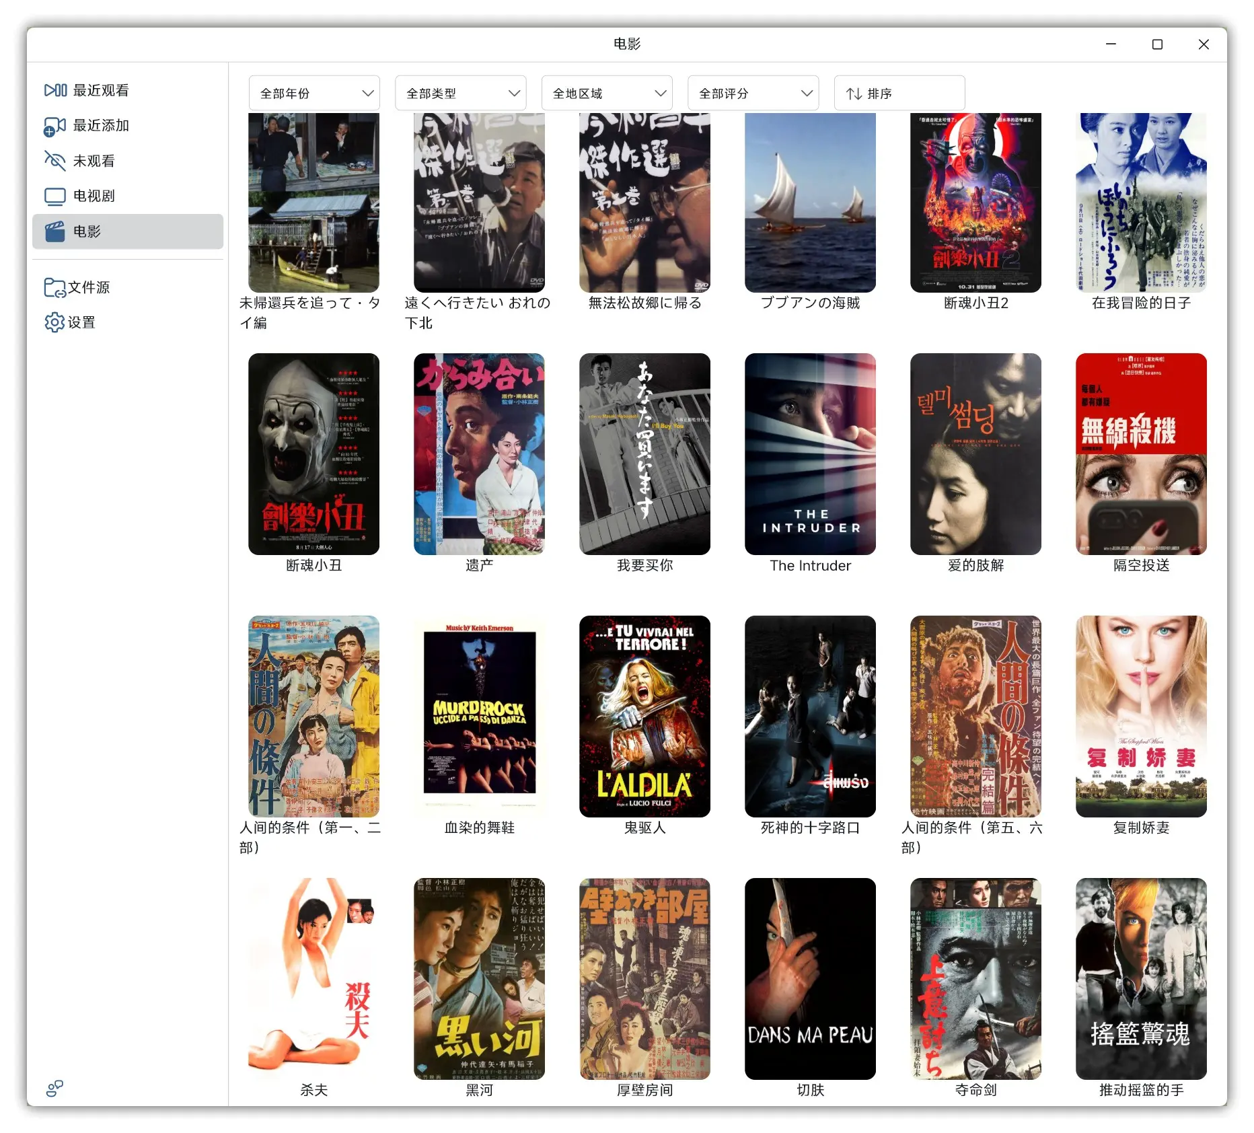Open the 断魂小丑 movie poster

click(x=313, y=454)
